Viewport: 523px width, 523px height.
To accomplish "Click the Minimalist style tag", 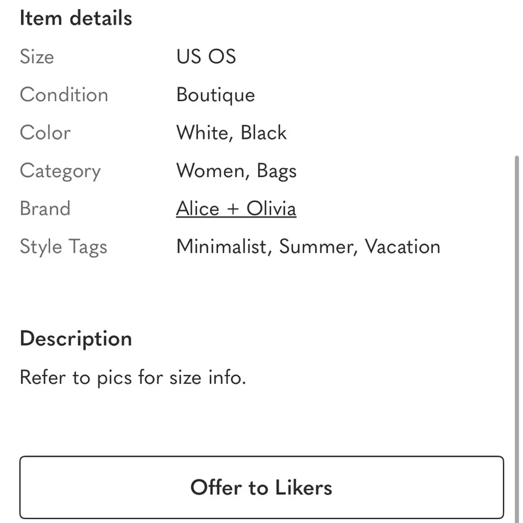I will 221,247.
